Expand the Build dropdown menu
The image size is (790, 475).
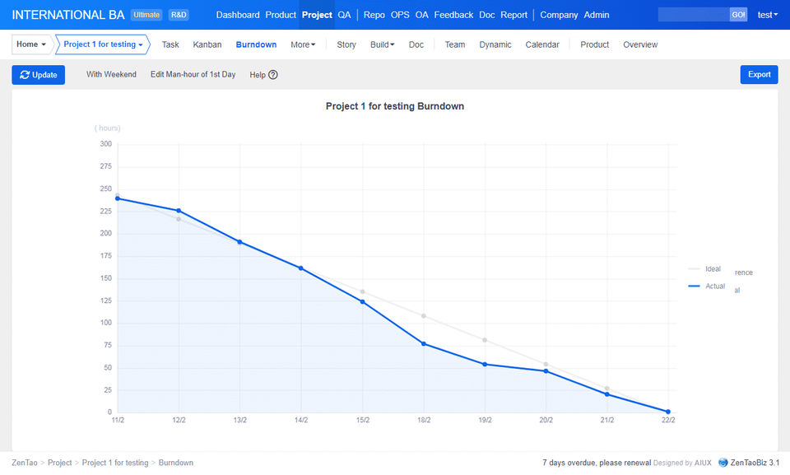tap(382, 44)
